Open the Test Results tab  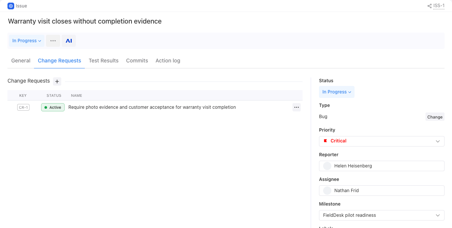(x=103, y=61)
